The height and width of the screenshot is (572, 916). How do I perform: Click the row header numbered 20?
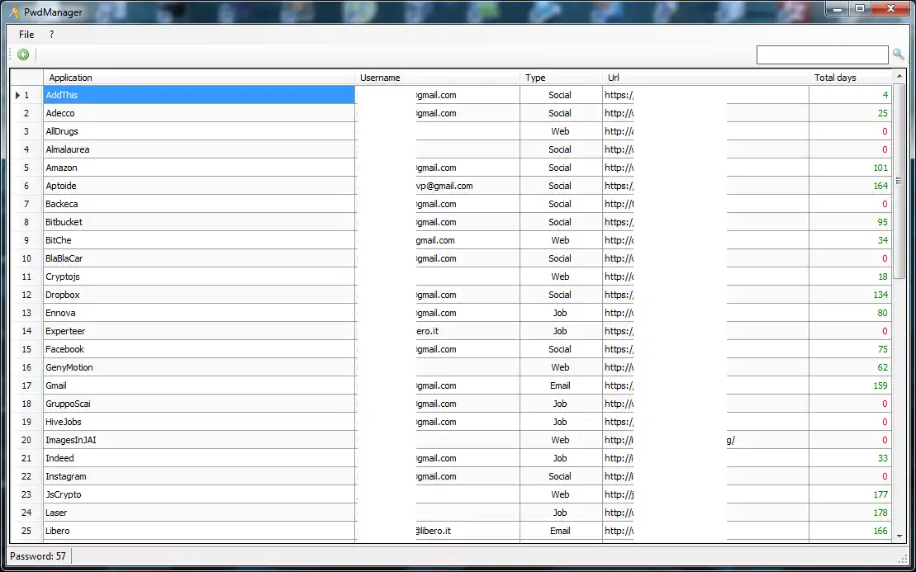[26, 440]
